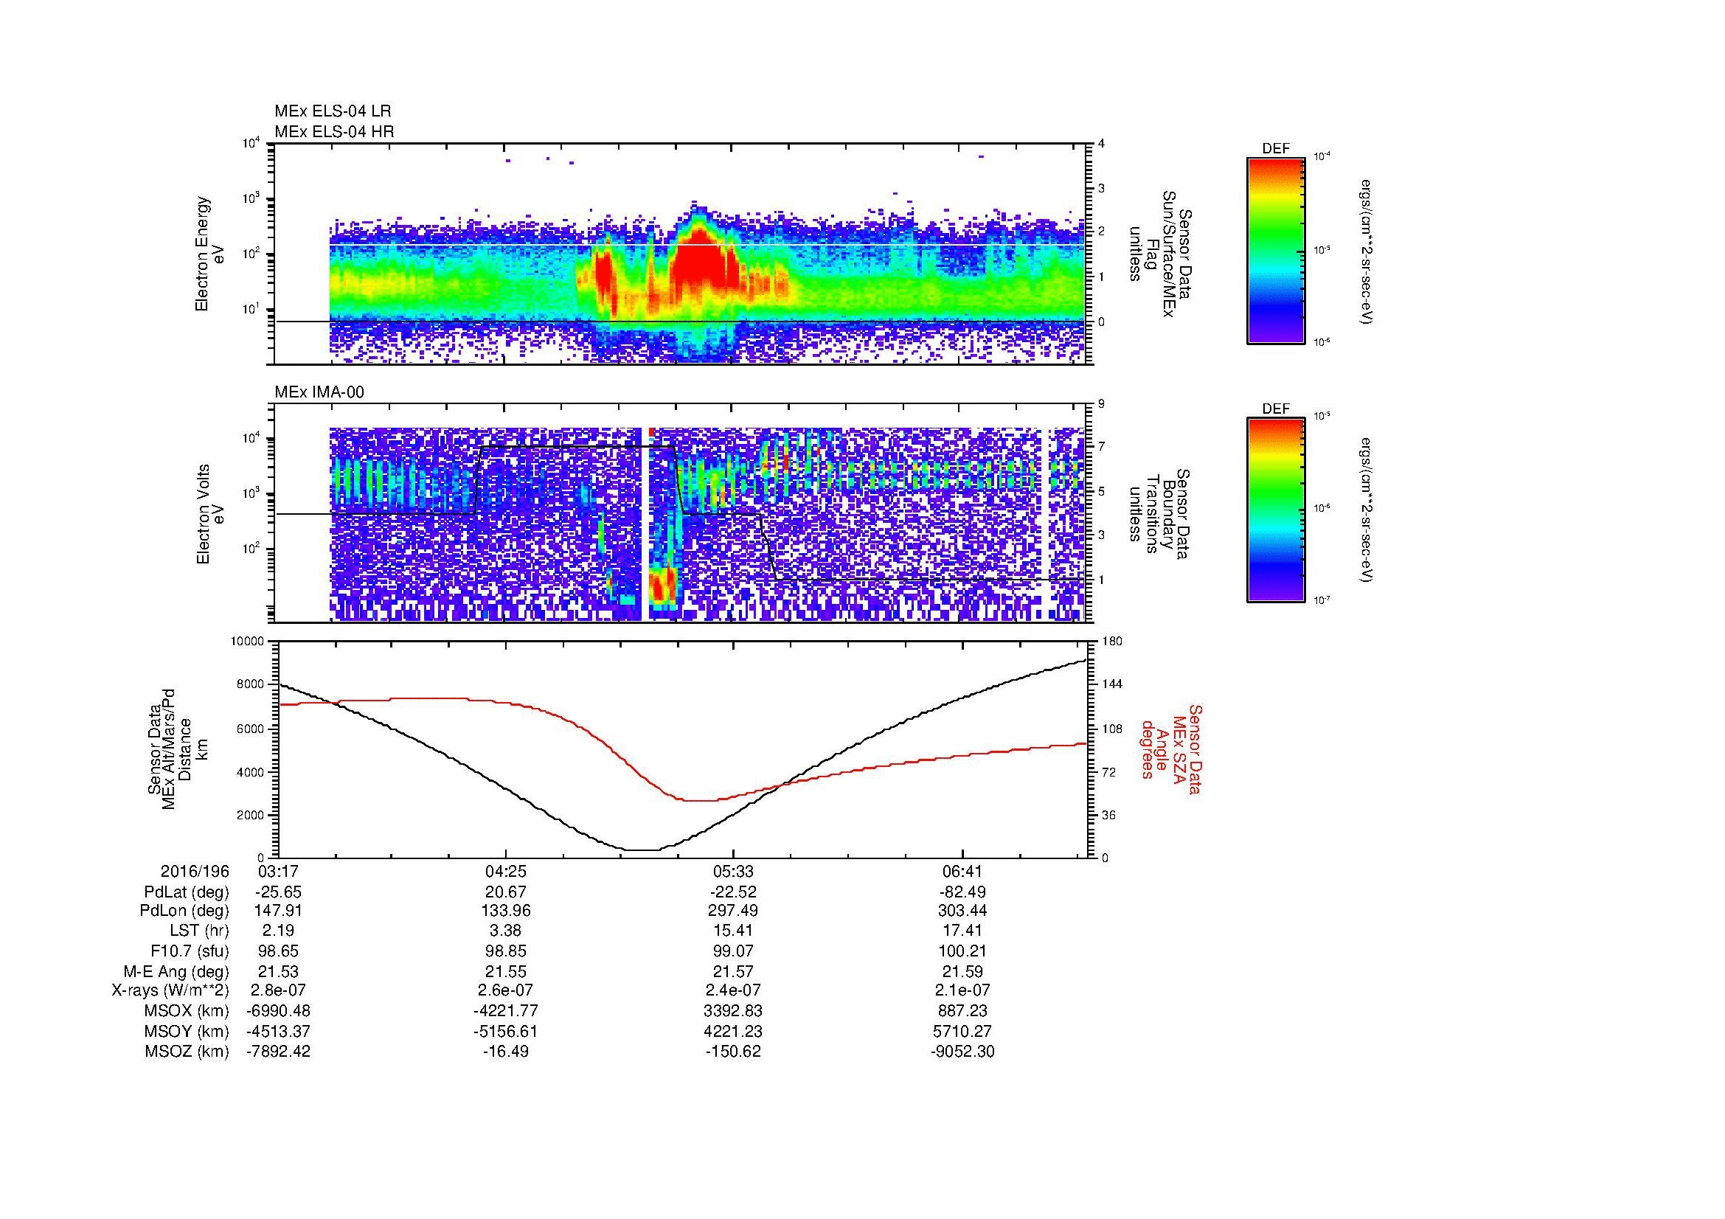Click the 'M-E Ang (deg)' row label
The height and width of the screenshot is (1219, 1725).
(176, 971)
